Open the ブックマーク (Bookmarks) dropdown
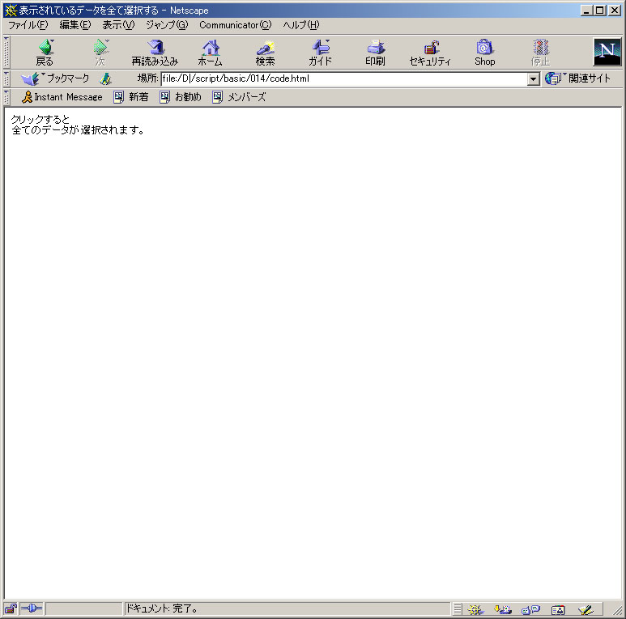This screenshot has height=619, width=626. click(x=57, y=78)
